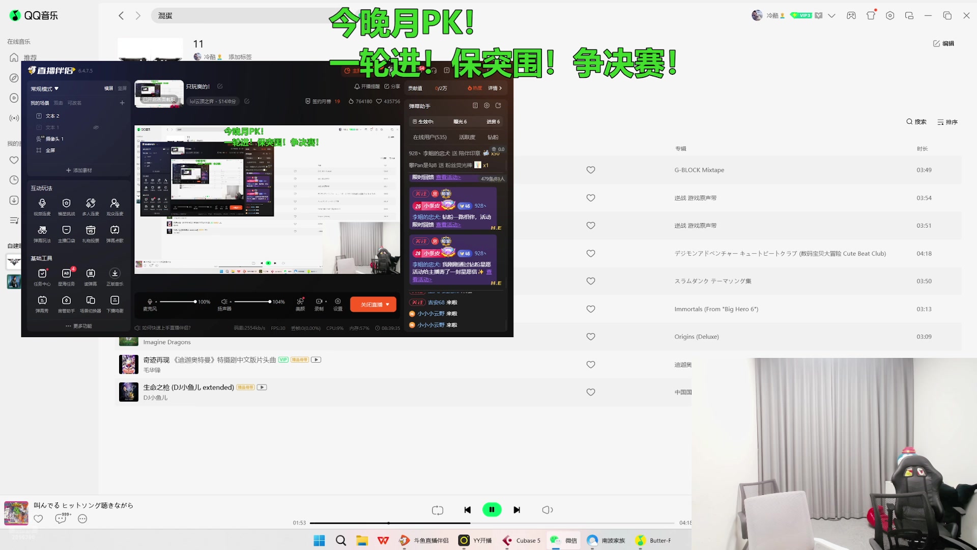Screen dimensions: 977x550
Task: Open 弹幕玩法 feature
Action: pyautogui.click(x=42, y=234)
